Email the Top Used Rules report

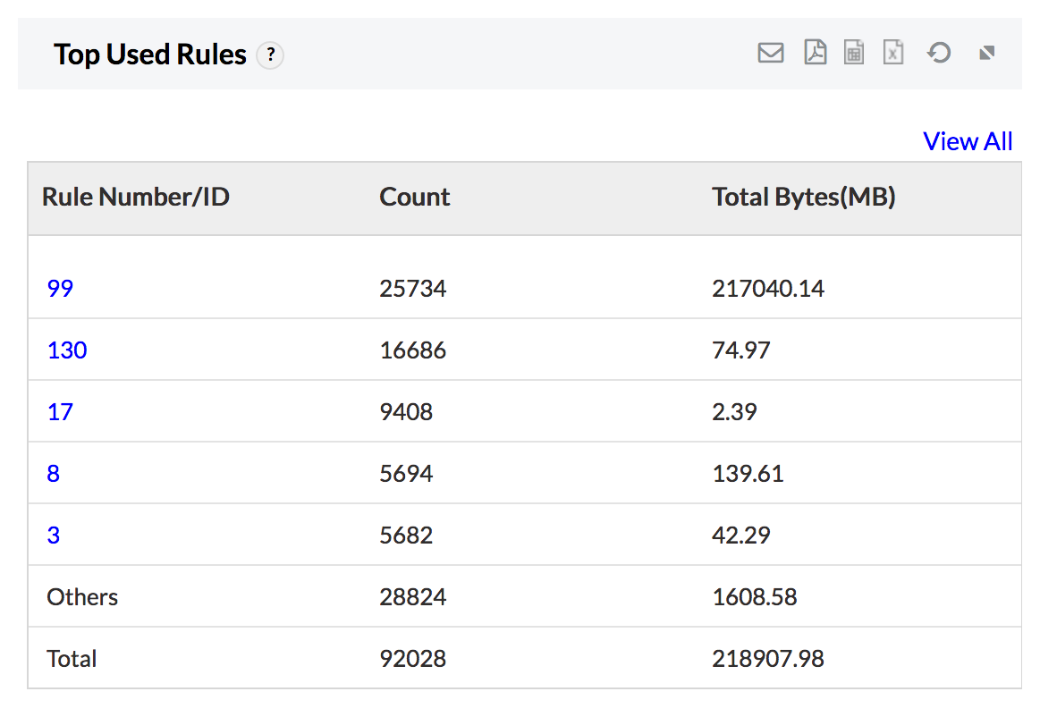[770, 54]
